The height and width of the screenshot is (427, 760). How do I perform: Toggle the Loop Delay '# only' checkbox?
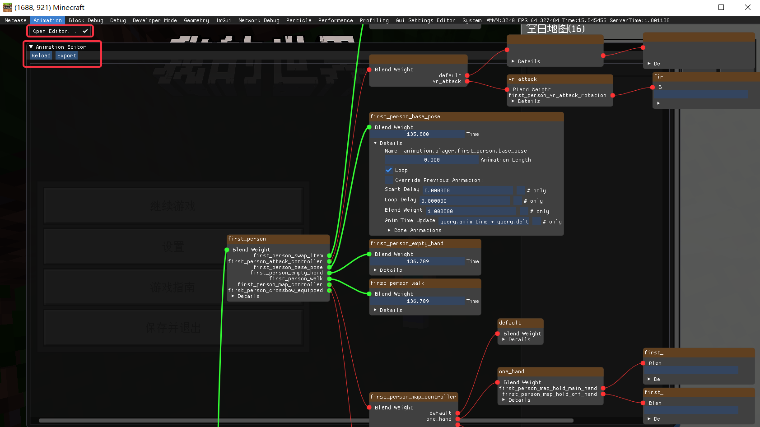coord(517,201)
